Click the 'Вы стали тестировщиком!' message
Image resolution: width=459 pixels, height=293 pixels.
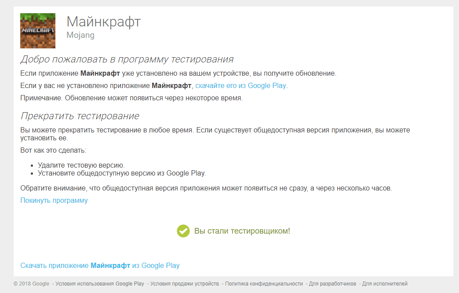click(242, 231)
